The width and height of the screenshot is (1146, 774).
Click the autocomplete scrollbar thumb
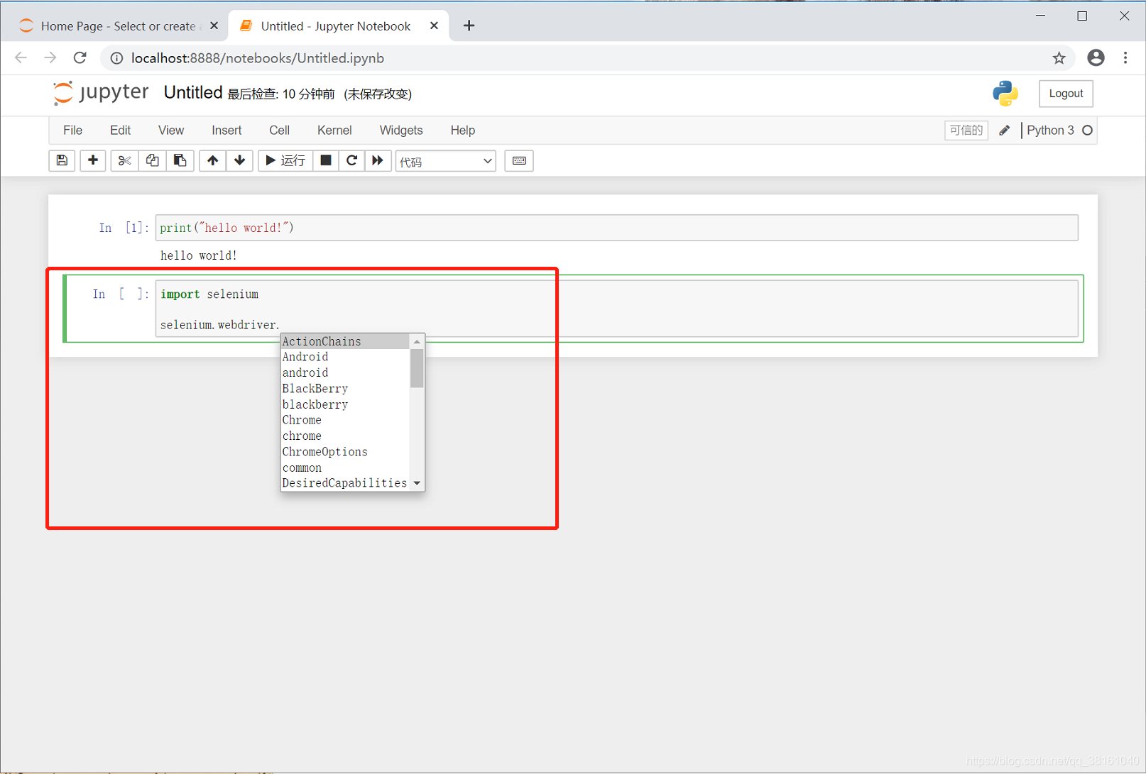(417, 368)
